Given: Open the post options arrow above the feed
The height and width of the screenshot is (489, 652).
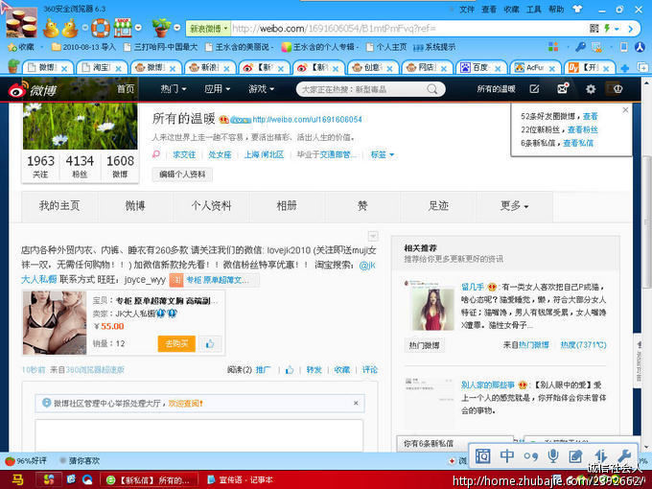Looking at the screenshot, I should (373, 236).
